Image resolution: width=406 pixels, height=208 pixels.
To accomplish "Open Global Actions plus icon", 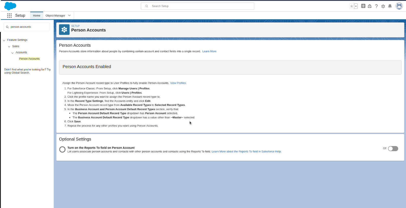I will coord(363,6).
